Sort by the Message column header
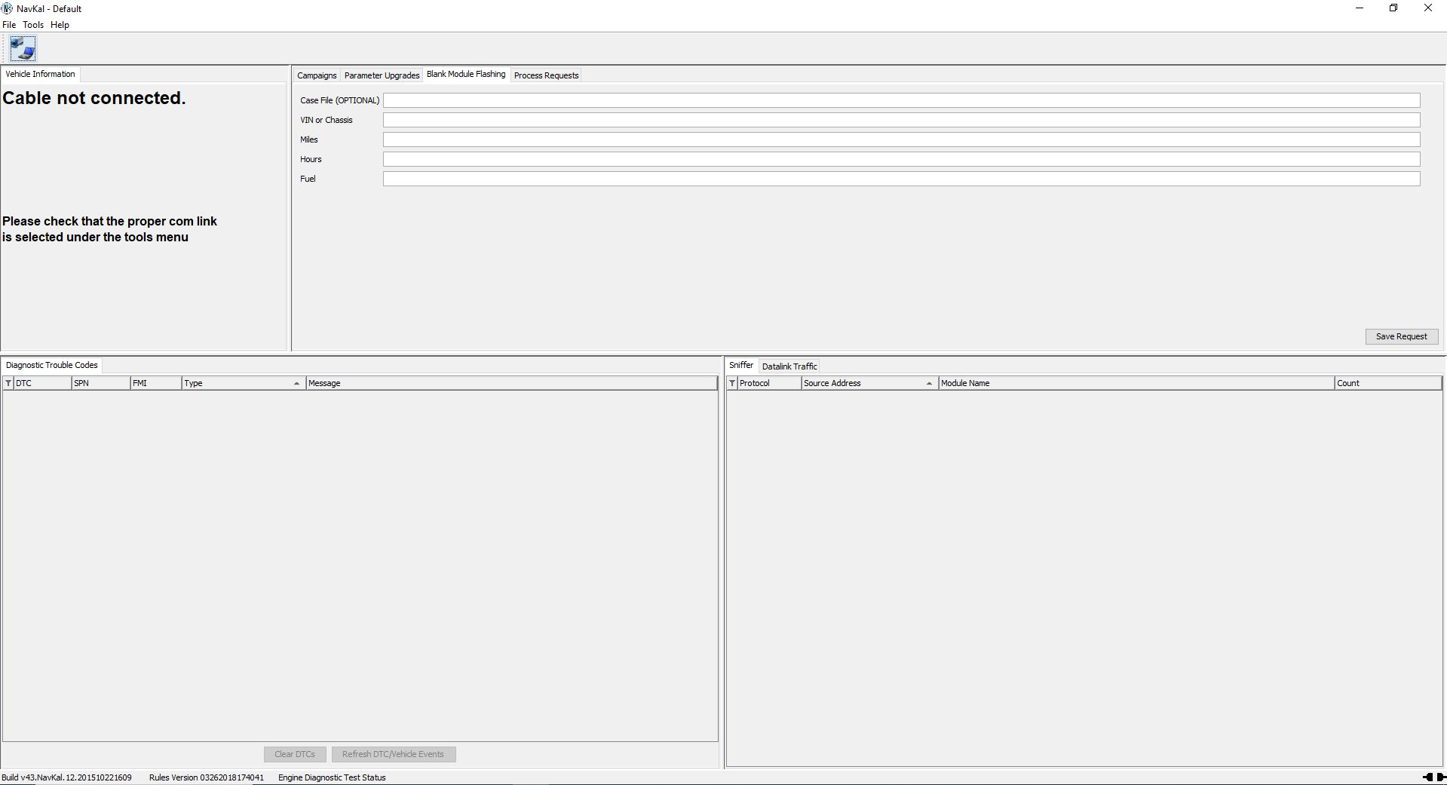1447x785 pixels. tap(511, 383)
